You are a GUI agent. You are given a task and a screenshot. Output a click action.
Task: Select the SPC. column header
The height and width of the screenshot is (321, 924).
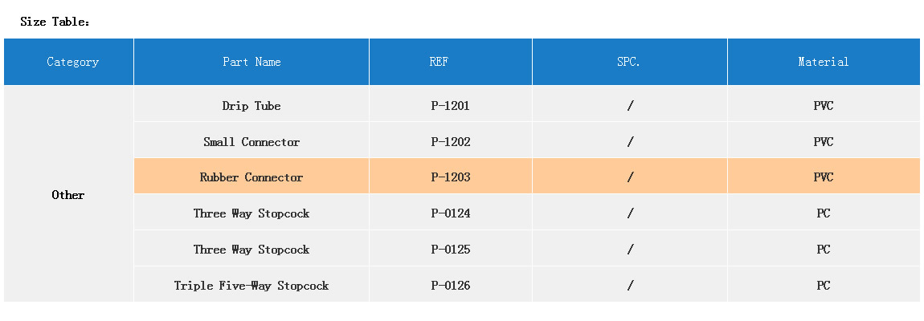pos(629,62)
